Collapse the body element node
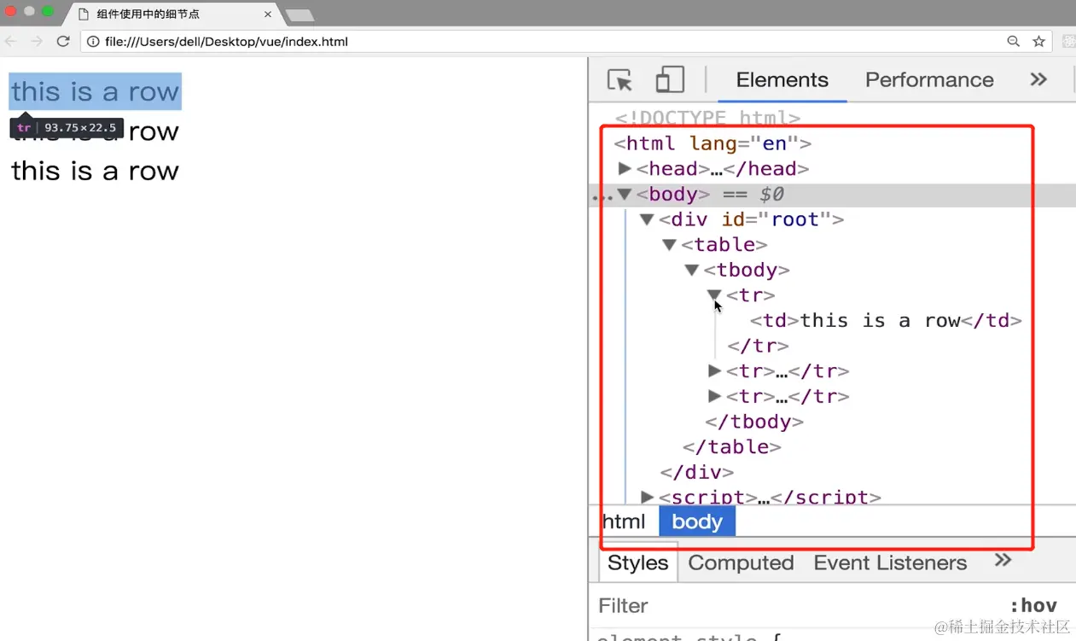Screen dimensions: 1076x641 (x=624, y=194)
